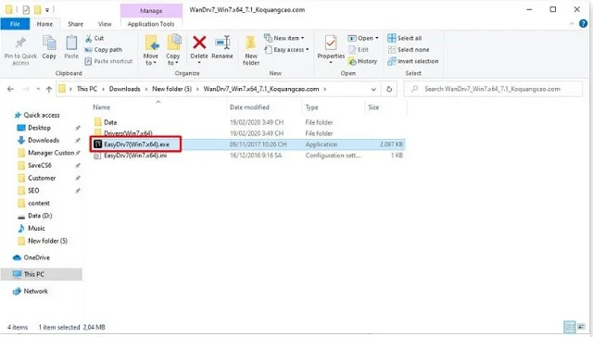The height and width of the screenshot is (337, 593).
Task: Click Quick access in sidebar
Action: [x=42, y=115]
